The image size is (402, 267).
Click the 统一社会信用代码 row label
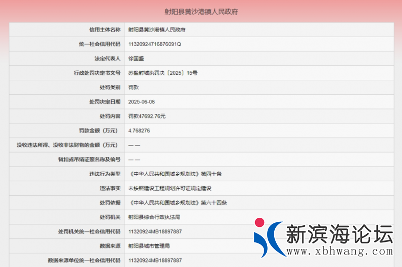[x=100, y=44]
